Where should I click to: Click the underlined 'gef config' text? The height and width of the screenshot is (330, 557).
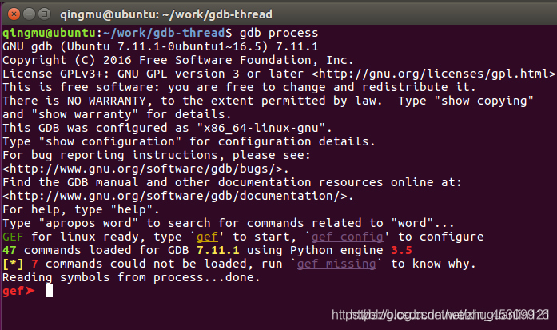(x=347, y=237)
